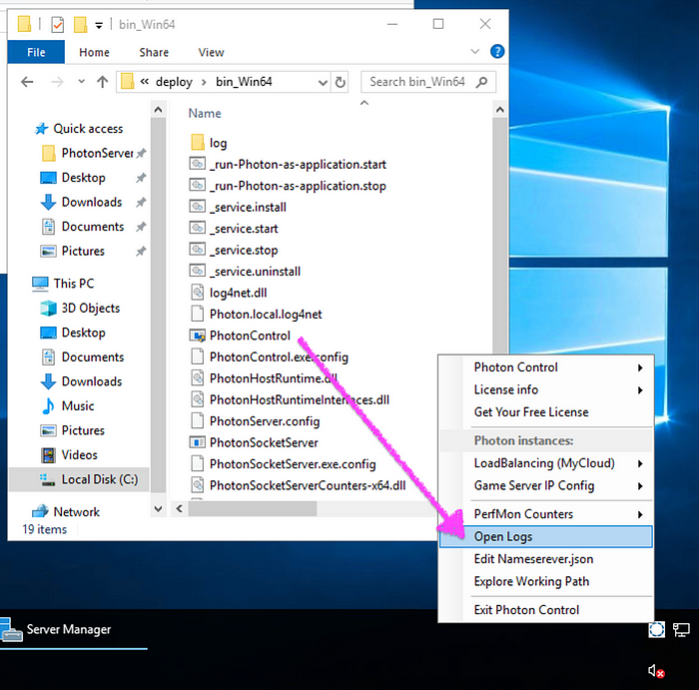
Task: Expand License info submenu
Action: tap(640, 390)
